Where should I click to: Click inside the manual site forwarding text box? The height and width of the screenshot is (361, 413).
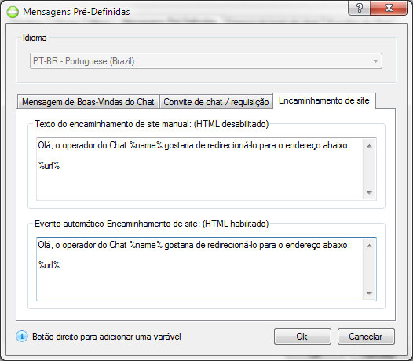[x=199, y=169]
